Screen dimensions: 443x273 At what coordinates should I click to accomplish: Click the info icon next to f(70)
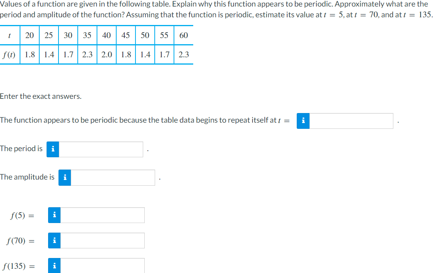tap(54, 240)
